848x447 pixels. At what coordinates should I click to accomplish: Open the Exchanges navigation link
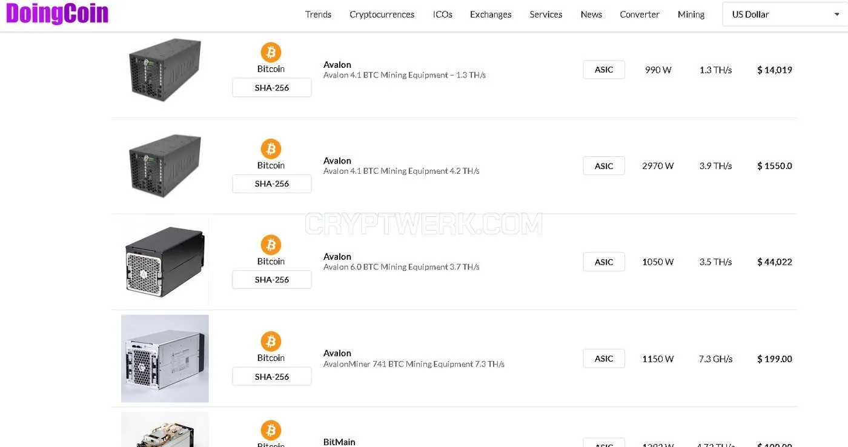(491, 15)
